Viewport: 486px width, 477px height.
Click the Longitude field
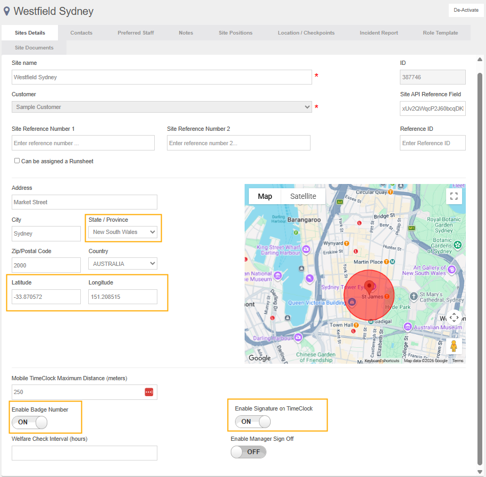coord(123,297)
